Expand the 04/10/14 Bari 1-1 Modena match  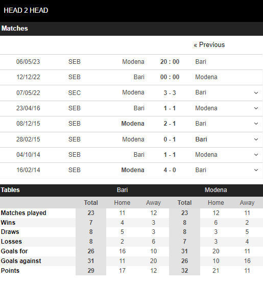click(256, 155)
